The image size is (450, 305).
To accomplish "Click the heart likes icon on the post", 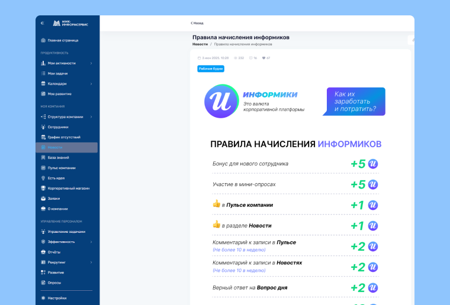I will pos(263,58).
